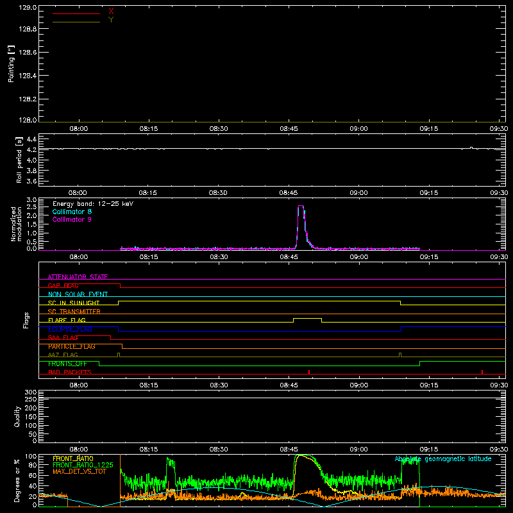Click the 09:15 time label under Roll period plot
The height and width of the screenshot is (513, 513).
(x=428, y=193)
